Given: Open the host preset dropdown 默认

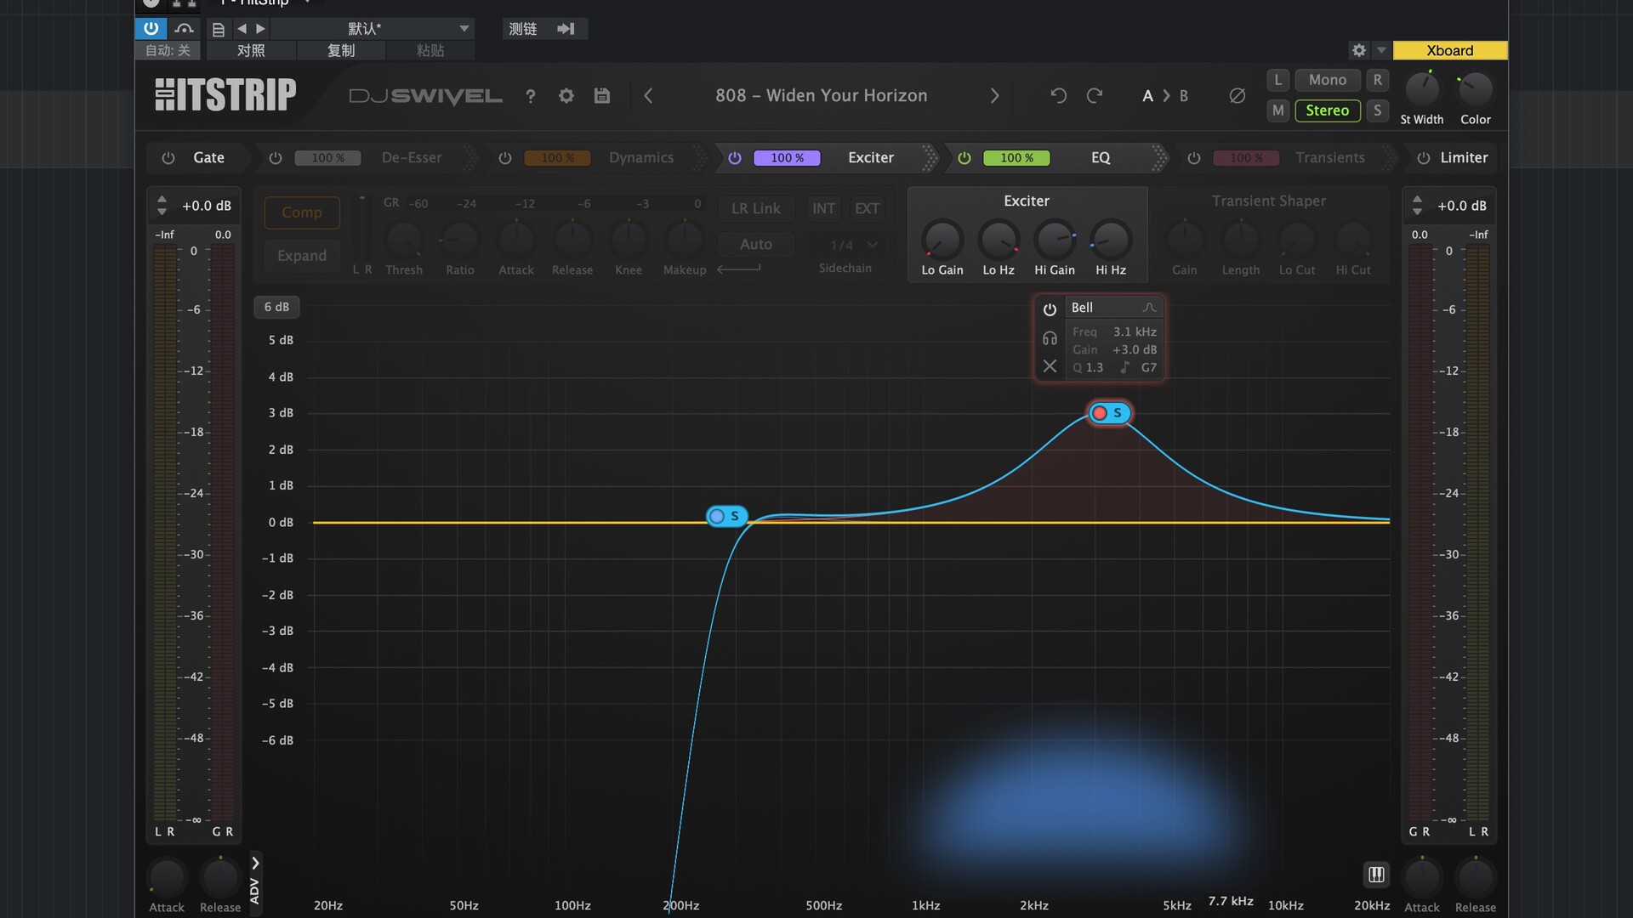Looking at the screenshot, I should (x=371, y=29).
